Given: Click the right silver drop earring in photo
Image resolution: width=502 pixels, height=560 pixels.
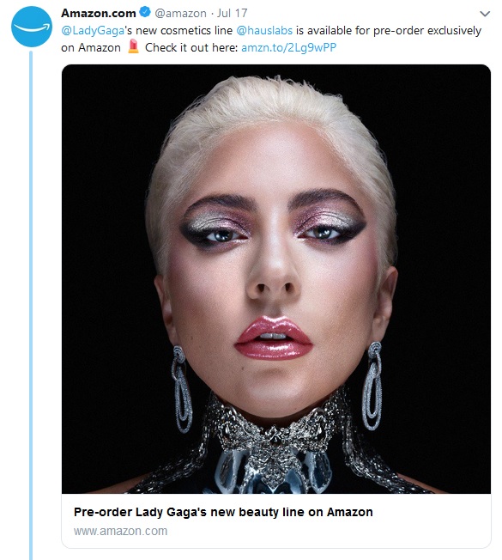Looking at the screenshot, I should [x=372, y=386].
